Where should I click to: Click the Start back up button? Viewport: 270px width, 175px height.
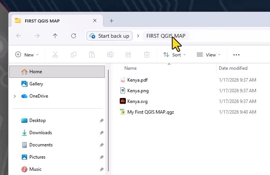109,36
